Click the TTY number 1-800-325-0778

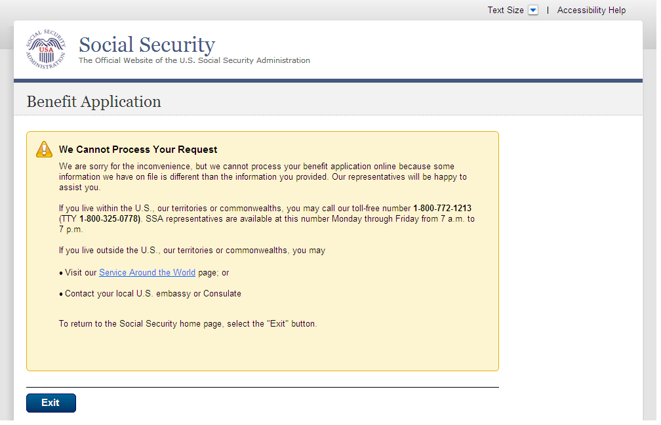pyautogui.click(x=110, y=219)
